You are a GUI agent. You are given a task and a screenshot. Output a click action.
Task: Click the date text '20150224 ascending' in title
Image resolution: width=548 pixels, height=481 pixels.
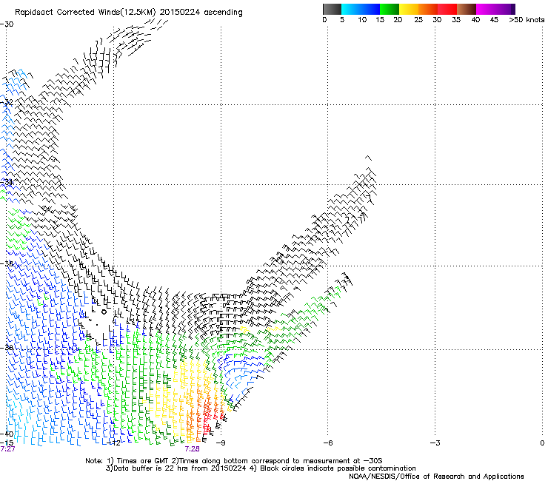pyautogui.click(x=201, y=13)
